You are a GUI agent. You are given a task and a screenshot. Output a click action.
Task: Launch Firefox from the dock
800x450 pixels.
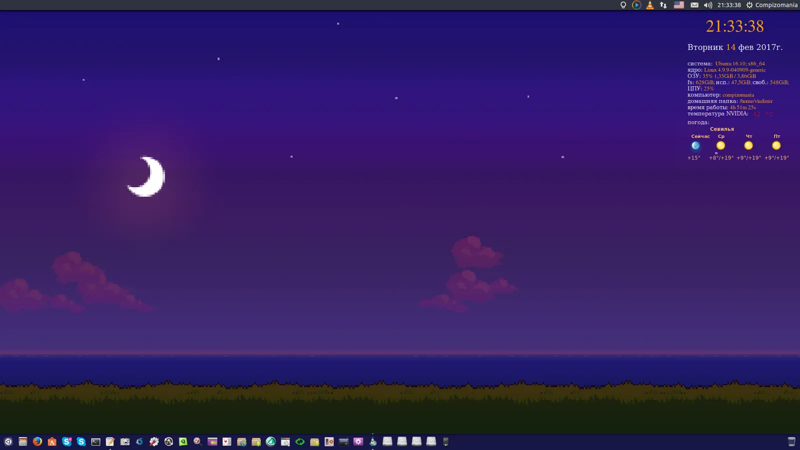[x=37, y=441]
